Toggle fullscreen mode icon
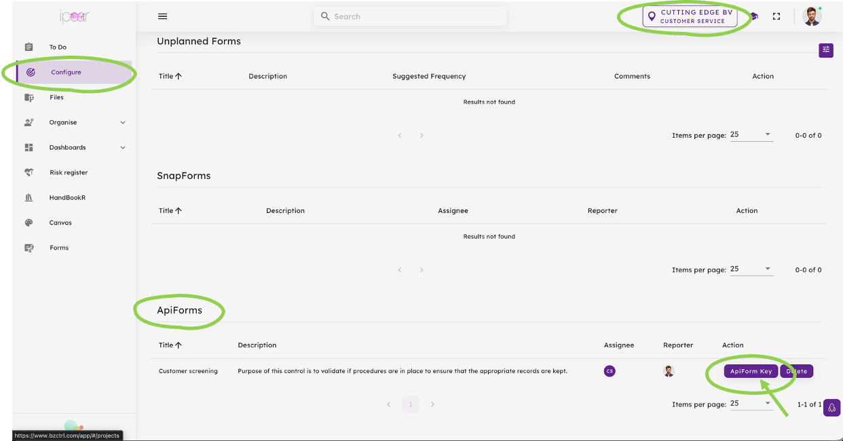Image resolution: width=843 pixels, height=441 pixels. coord(776,16)
